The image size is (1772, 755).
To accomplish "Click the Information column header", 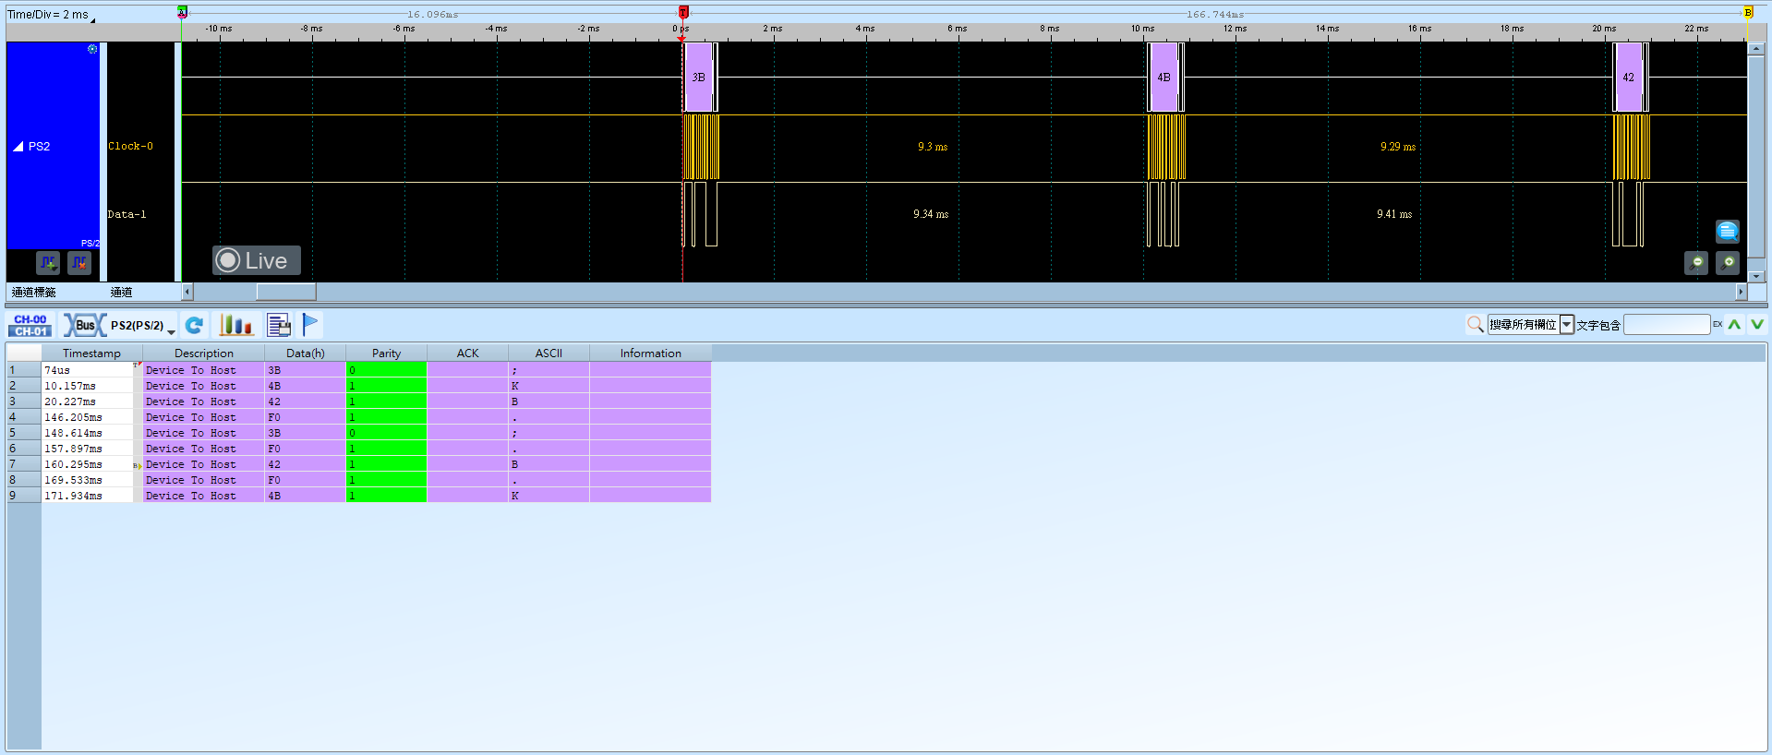I will (650, 353).
